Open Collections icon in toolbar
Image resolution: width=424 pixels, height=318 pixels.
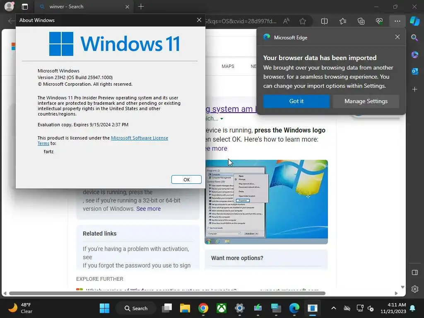point(361,21)
